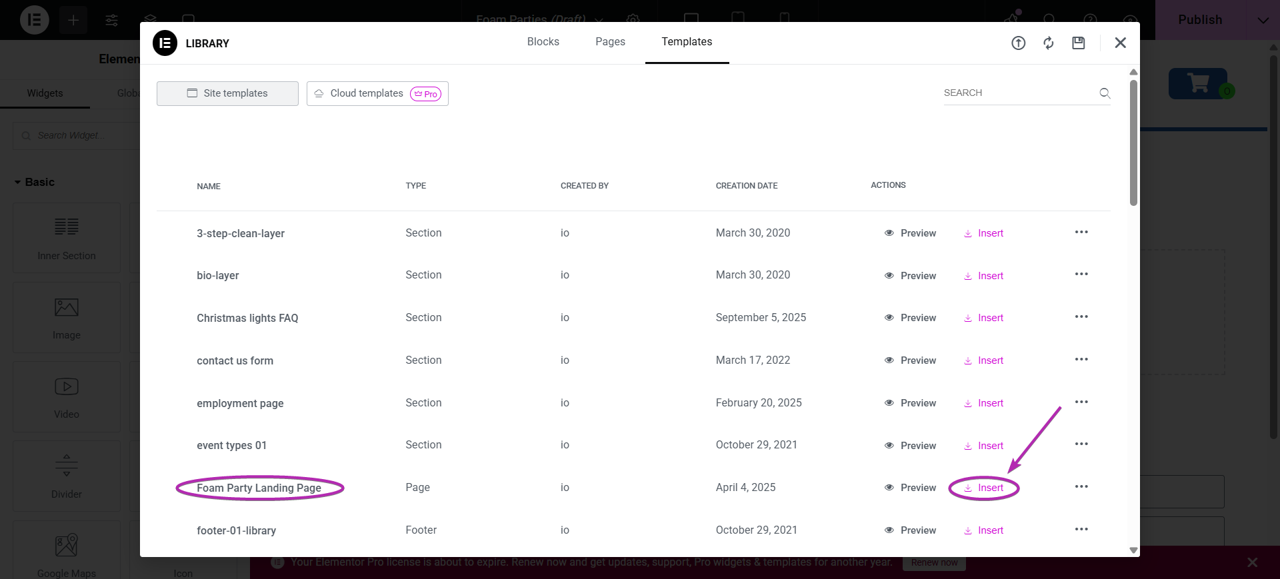Click the save template floppy disk icon
The image size is (1280, 579).
click(x=1078, y=43)
